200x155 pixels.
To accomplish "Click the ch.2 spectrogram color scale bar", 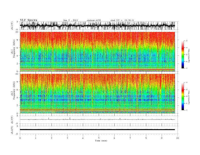I will 183,96.
